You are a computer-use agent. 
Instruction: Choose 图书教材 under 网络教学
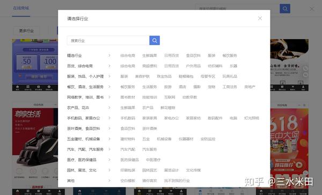[x=128, y=97]
